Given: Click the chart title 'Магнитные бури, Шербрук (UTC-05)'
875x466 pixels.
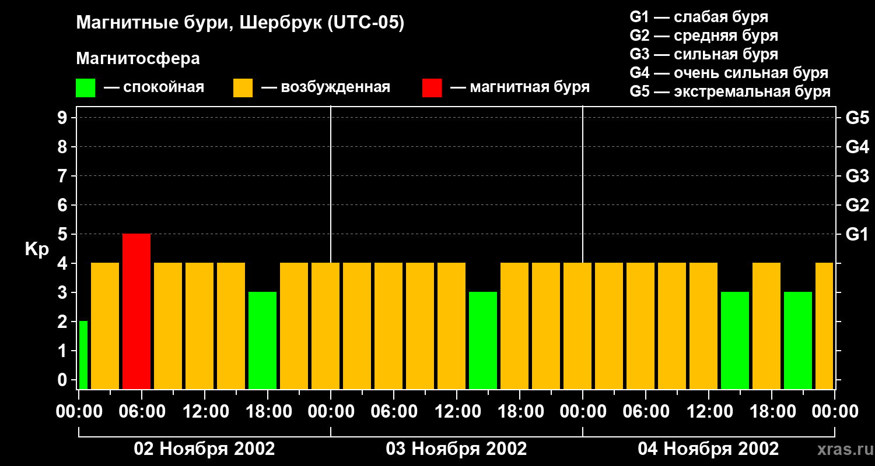Looking at the screenshot, I should click(x=240, y=23).
